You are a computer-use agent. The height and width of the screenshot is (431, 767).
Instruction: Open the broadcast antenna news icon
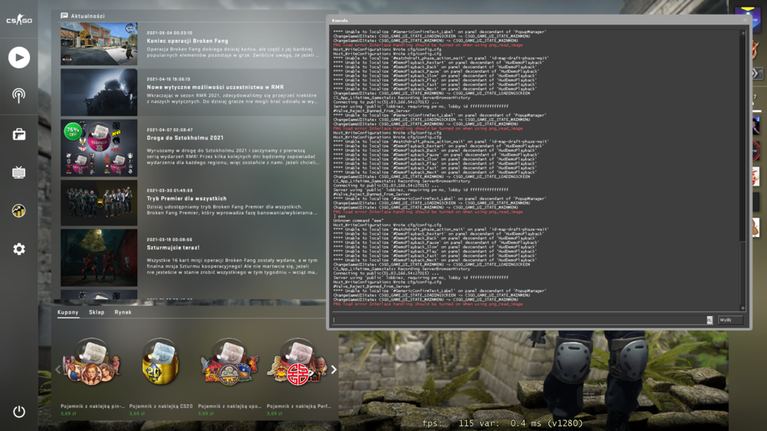(19, 95)
